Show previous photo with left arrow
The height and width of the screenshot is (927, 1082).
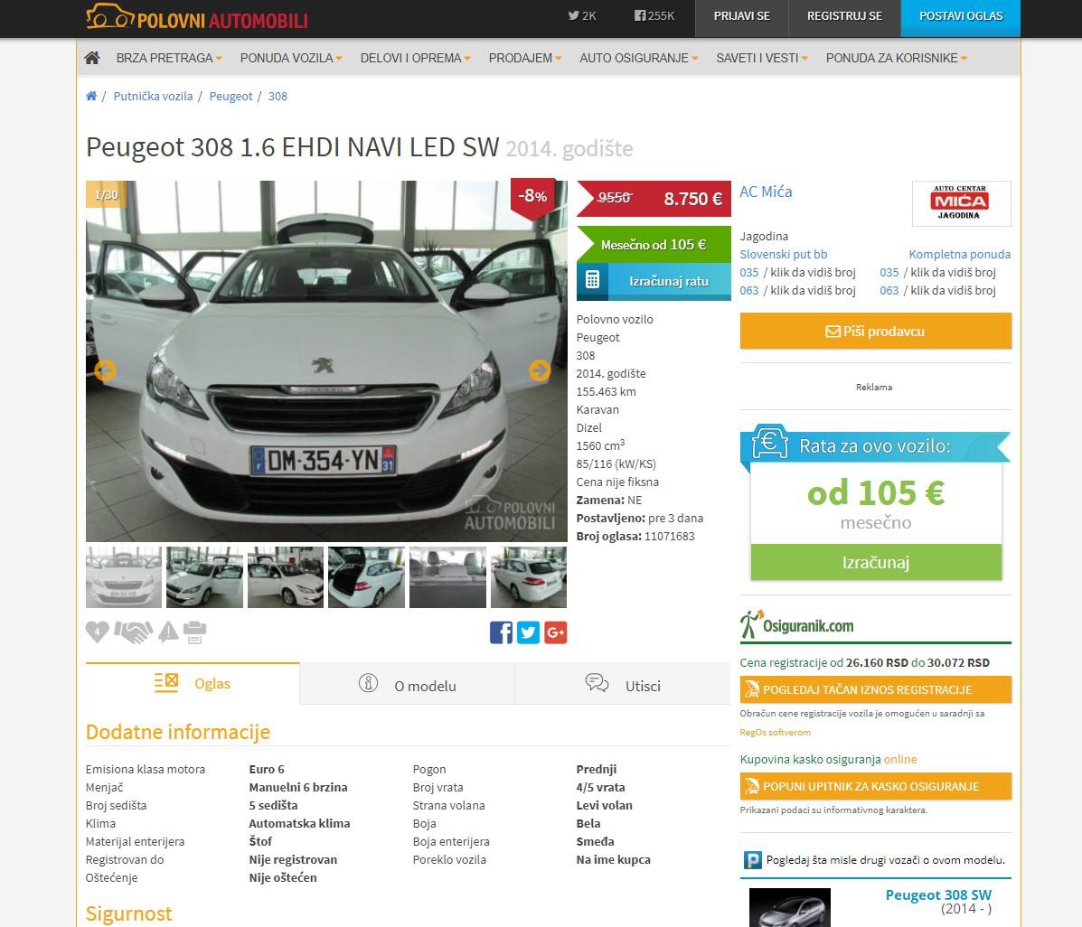pyautogui.click(x=105, y=370)
